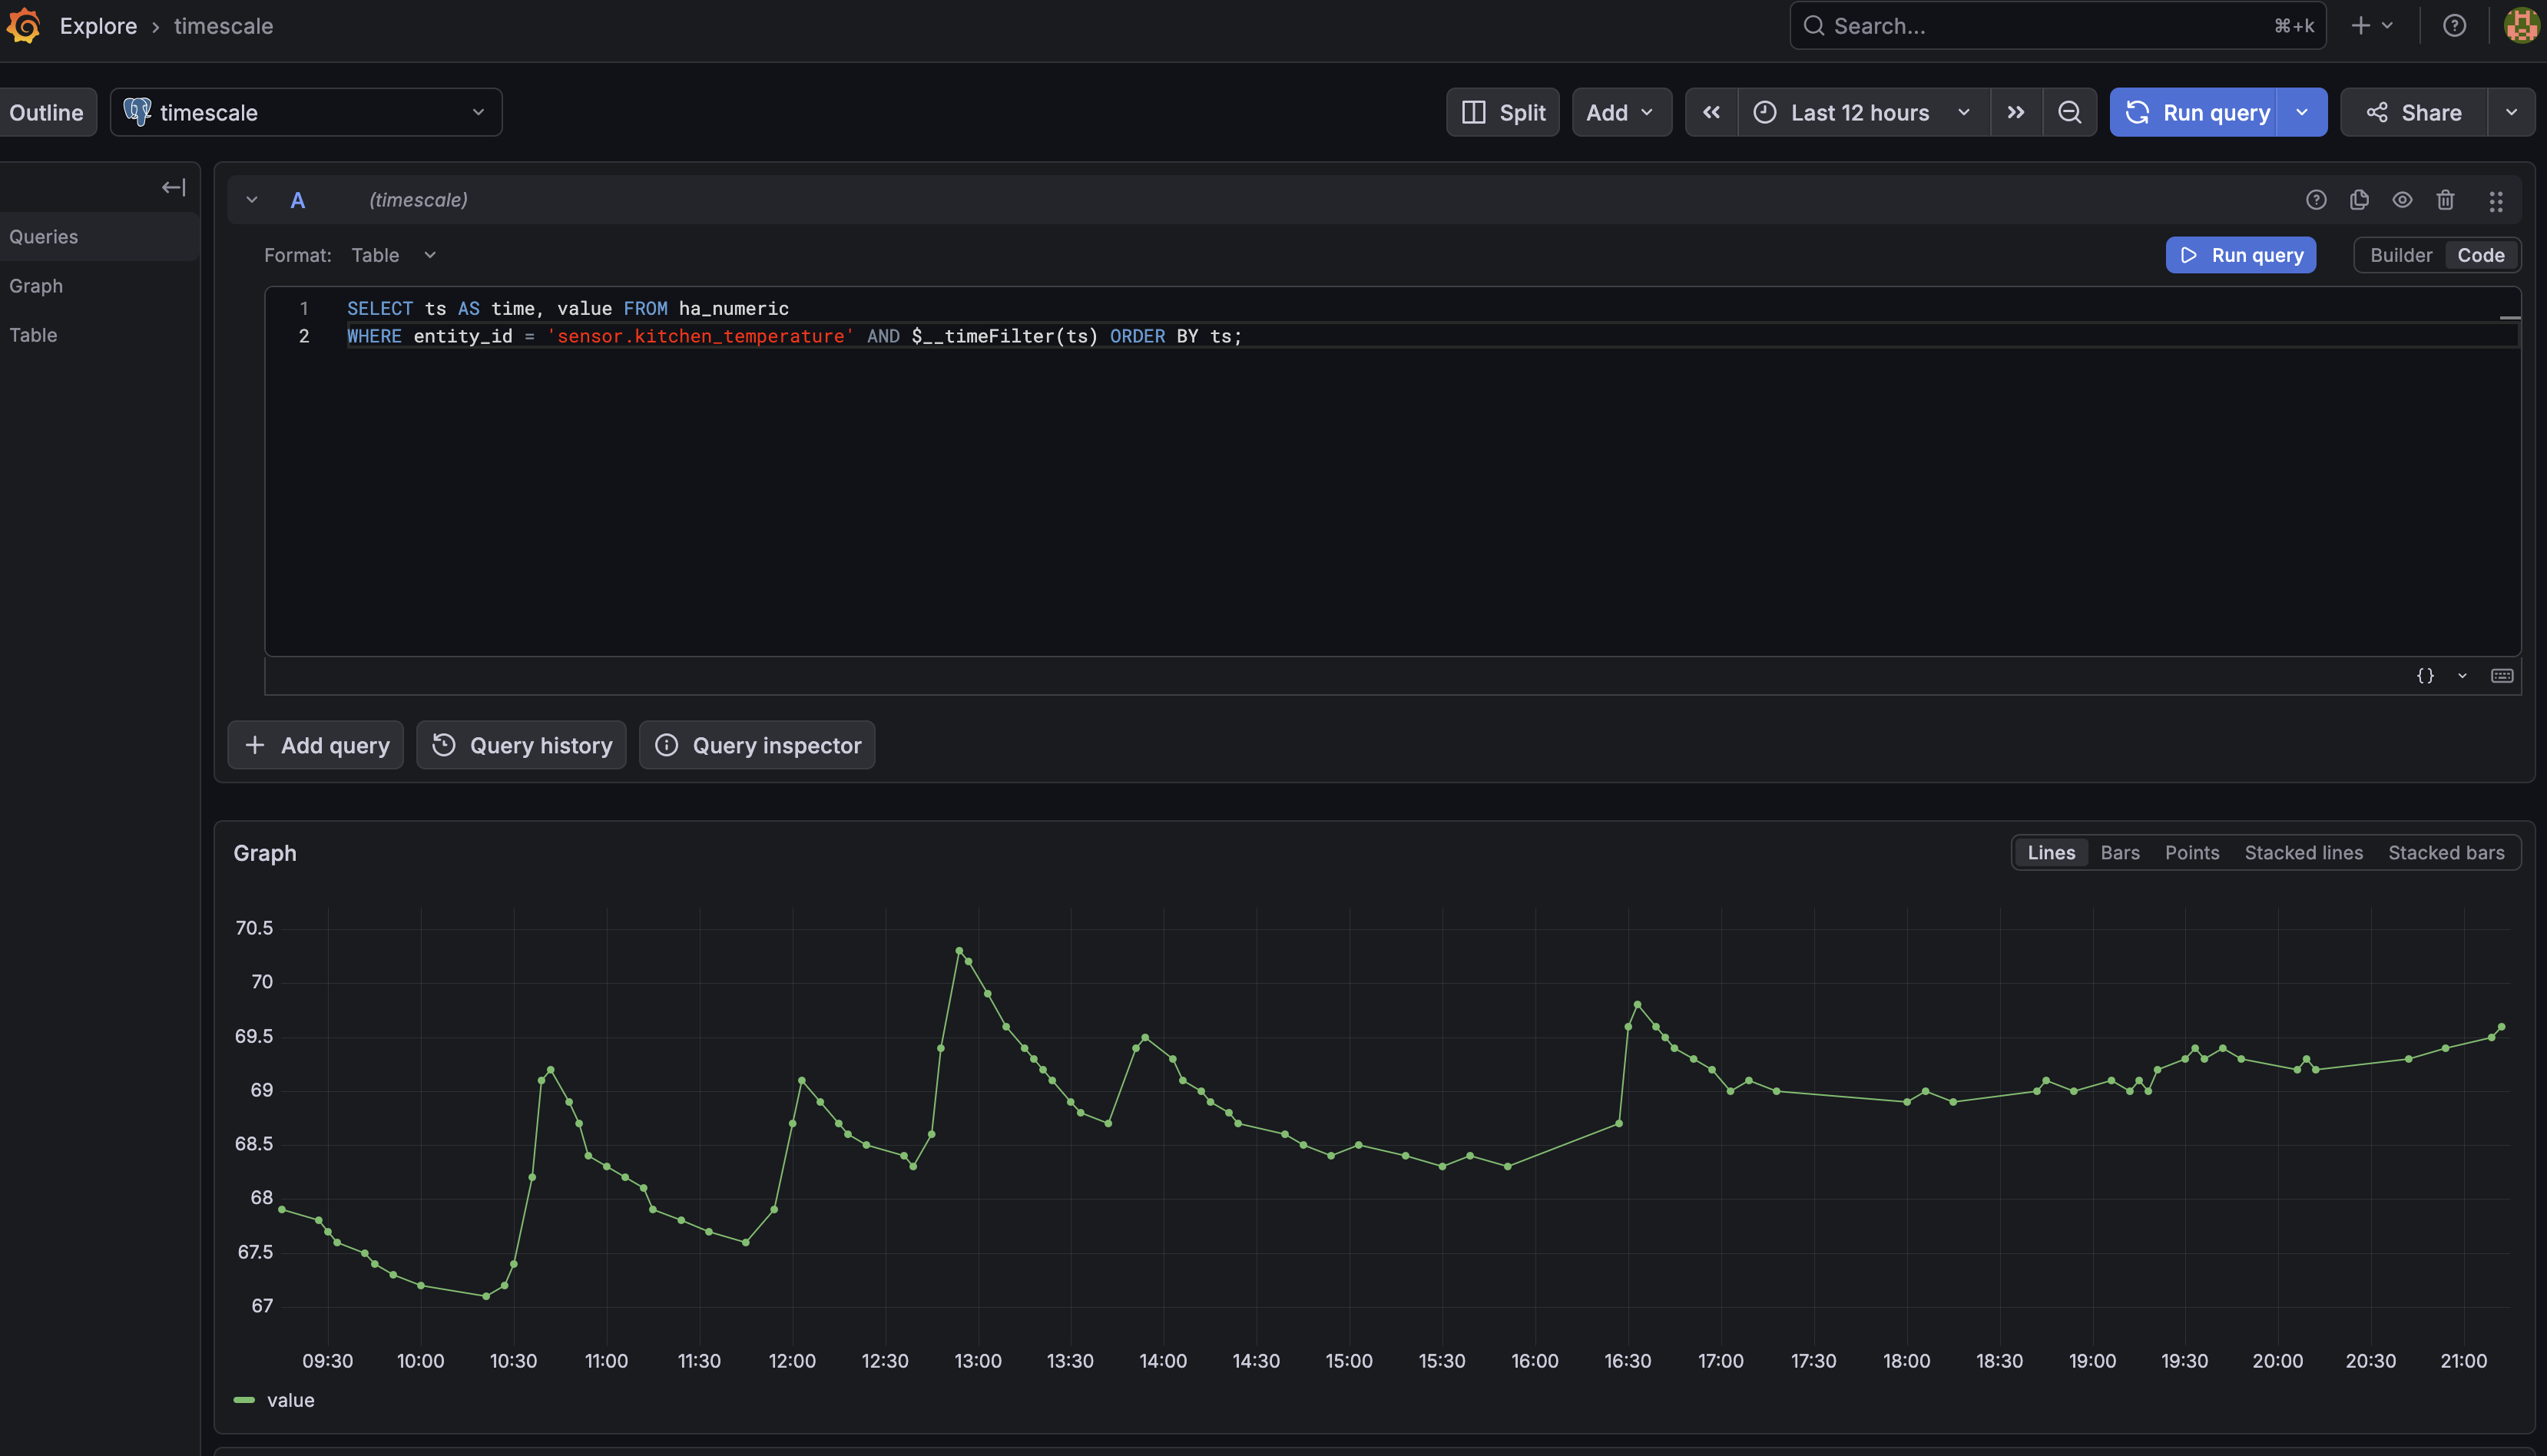This screenshot has width=2547, height=1456.
Task: Open keyboard shortcuts icon in editor footer
Action: (2502, 676)
